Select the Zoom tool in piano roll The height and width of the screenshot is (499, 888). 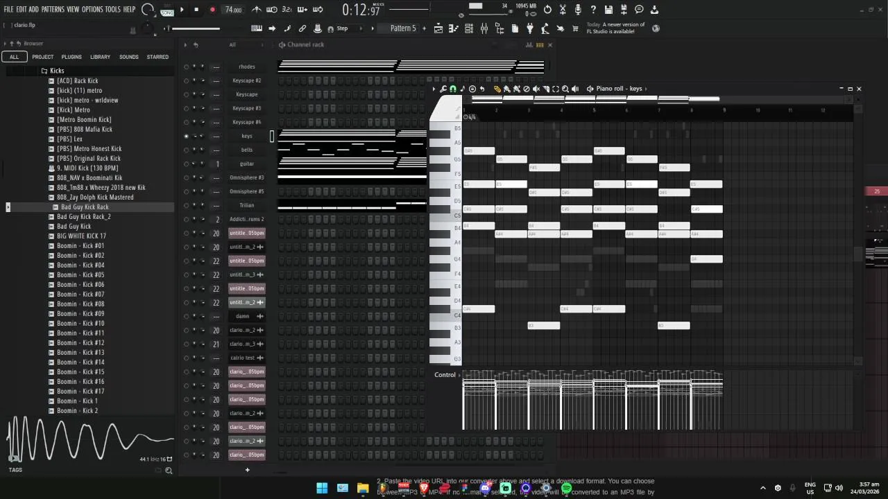click(x=565, y=89)
